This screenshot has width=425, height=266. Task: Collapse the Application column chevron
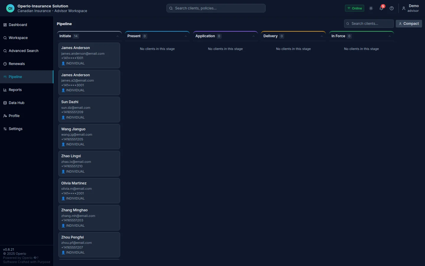254,36
